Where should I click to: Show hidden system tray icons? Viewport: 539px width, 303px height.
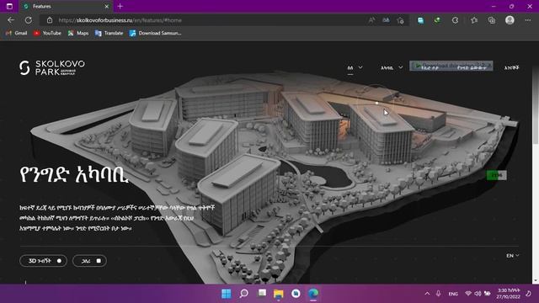click(x=427, y=294)
